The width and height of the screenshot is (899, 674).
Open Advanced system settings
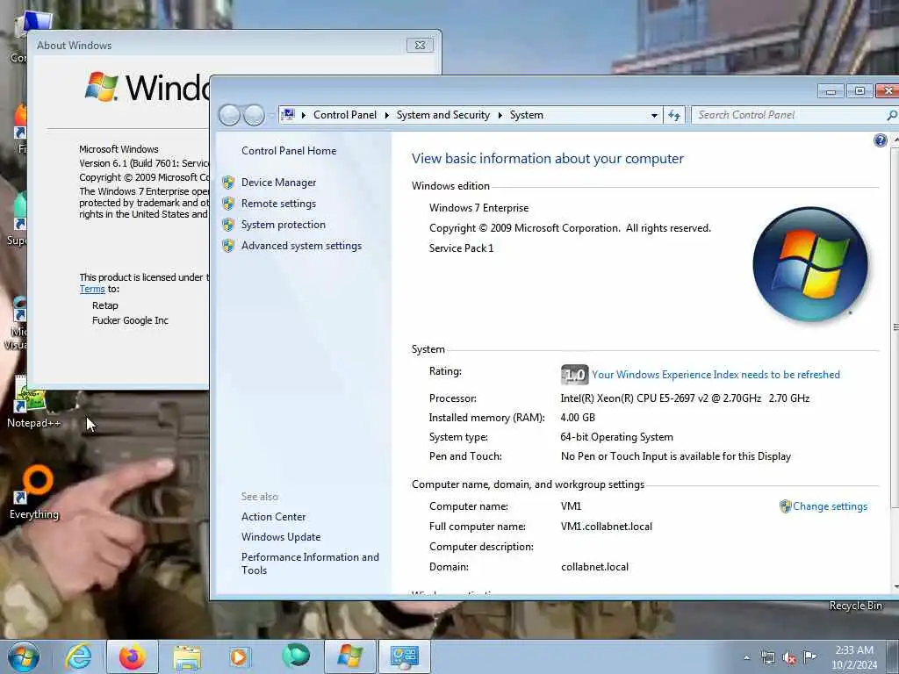click(x=301, y=246)
